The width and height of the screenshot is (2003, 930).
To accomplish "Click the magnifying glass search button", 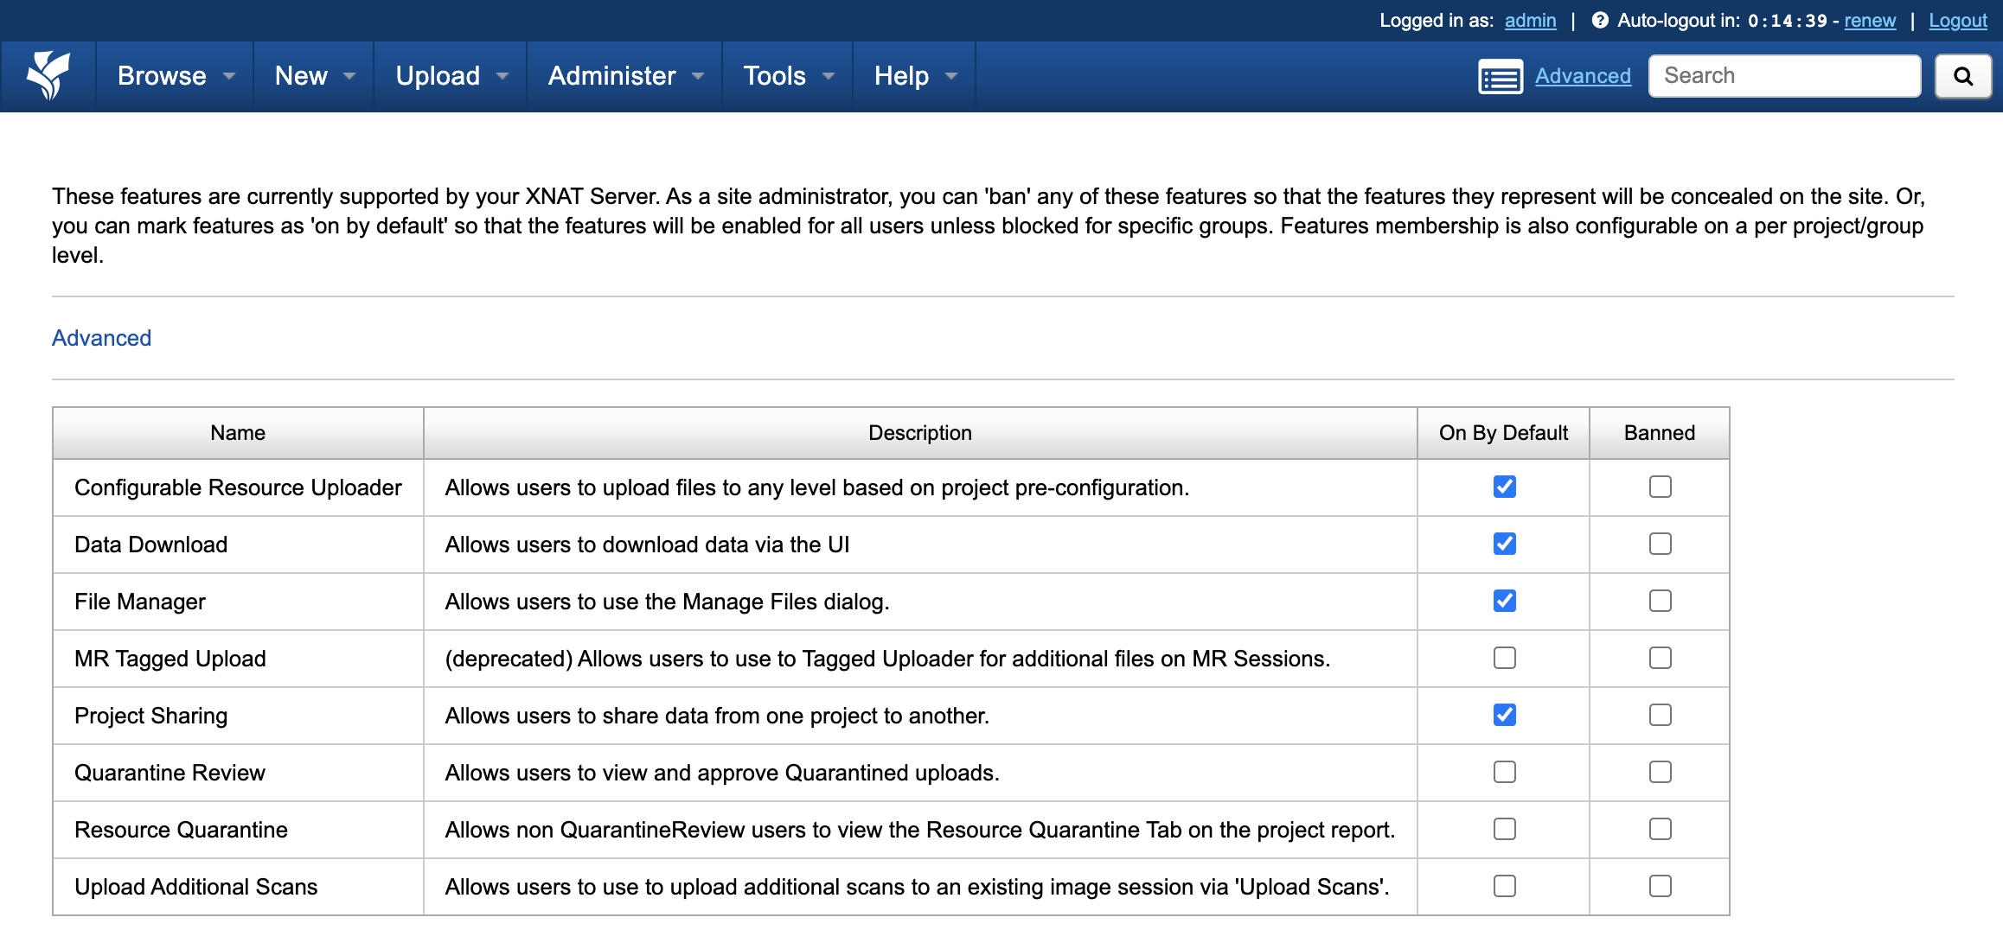I will click(1963, 76).
